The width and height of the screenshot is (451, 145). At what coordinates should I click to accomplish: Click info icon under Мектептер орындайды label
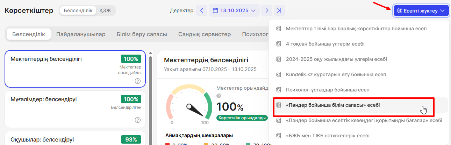219,96
